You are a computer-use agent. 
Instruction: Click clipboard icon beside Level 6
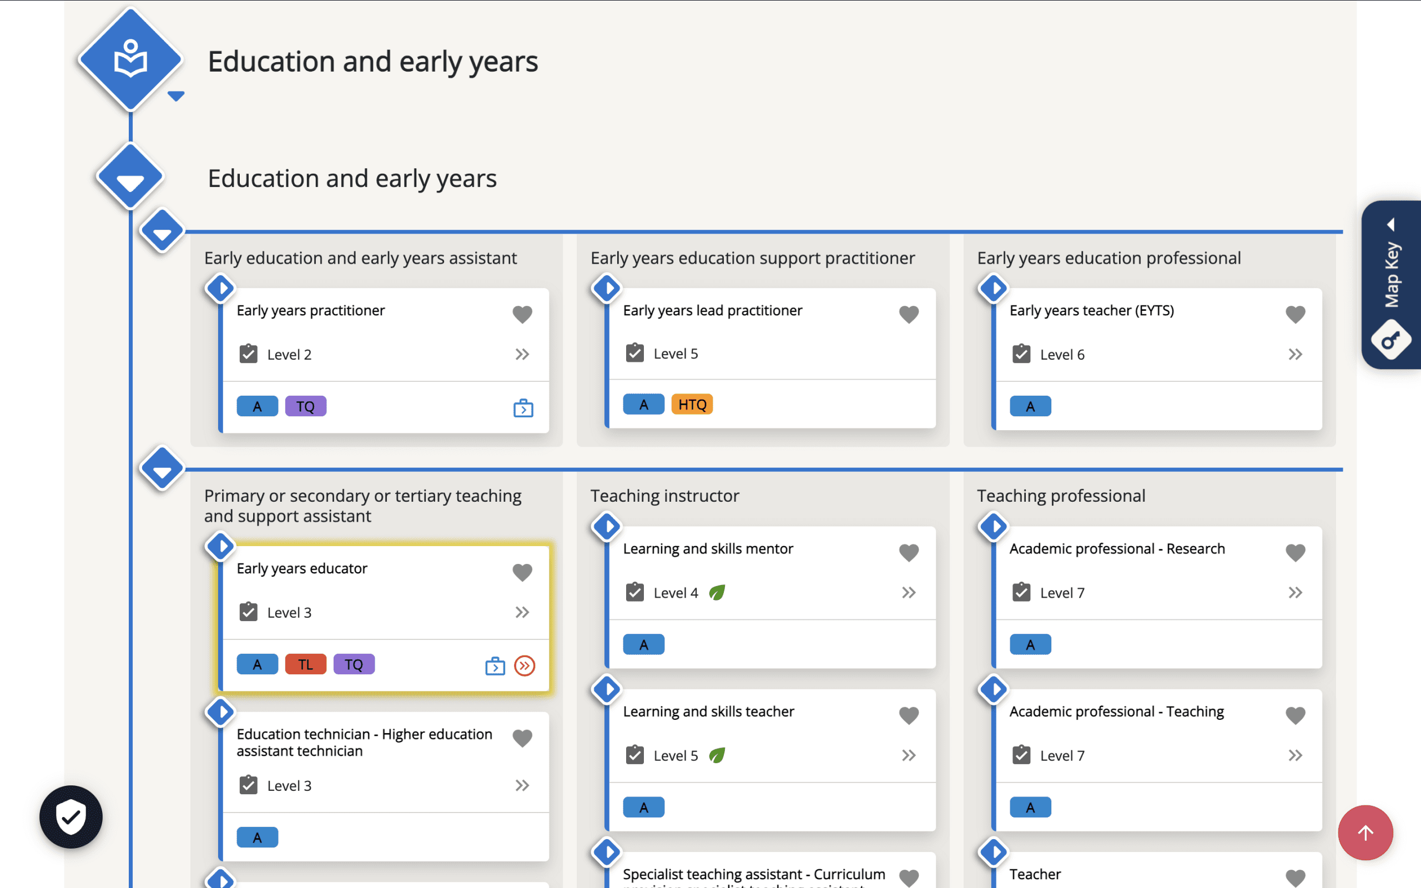pos(1021,354)
